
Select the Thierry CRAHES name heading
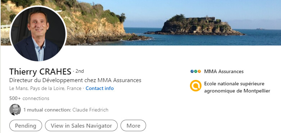[40, 72]
